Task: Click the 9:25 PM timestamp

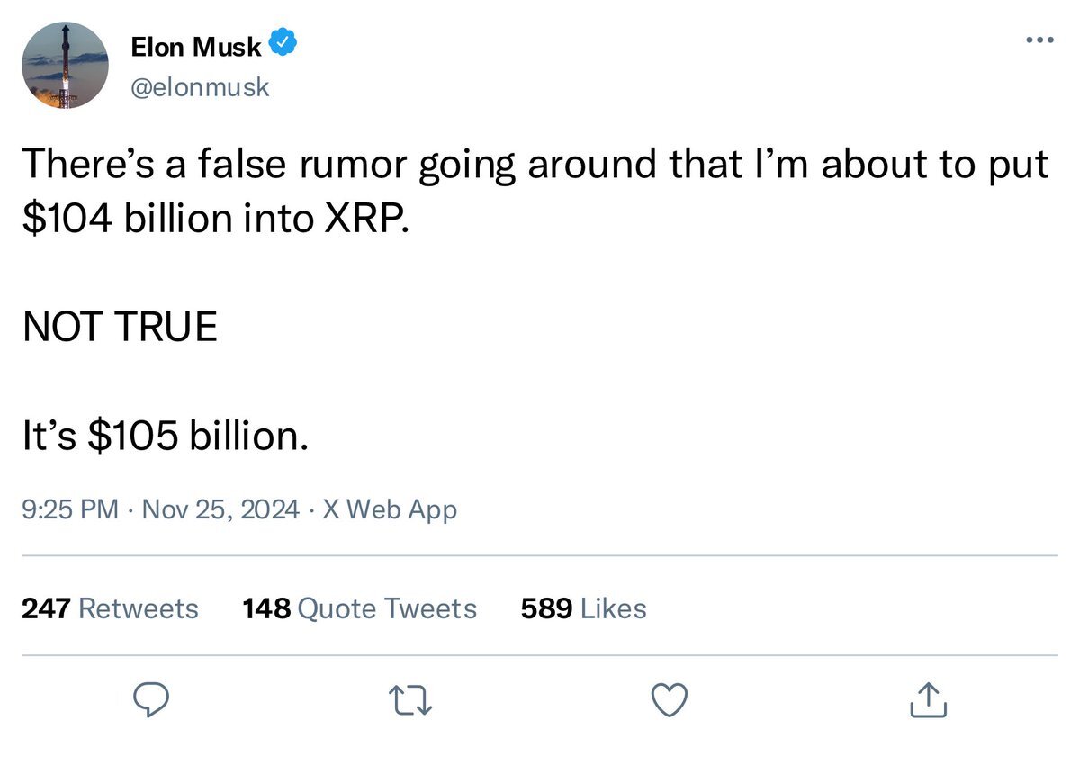Action: (69, 510)
